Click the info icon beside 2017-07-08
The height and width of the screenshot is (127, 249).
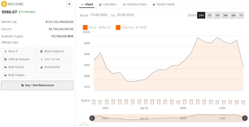(41, 59)
